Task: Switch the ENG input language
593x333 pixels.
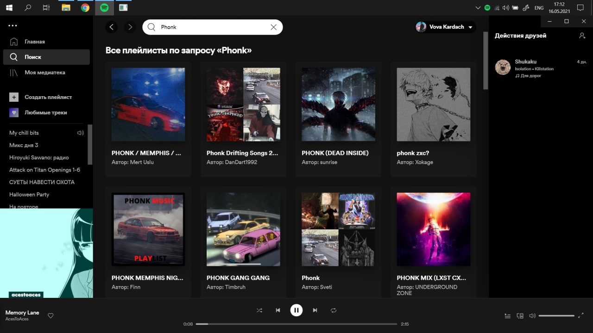Action: tap(539, 8)
